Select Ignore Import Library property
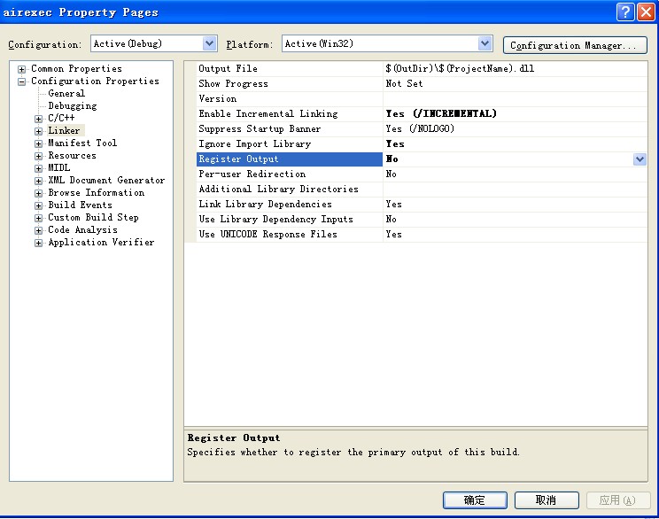659x519 pixels. point(290,144)
